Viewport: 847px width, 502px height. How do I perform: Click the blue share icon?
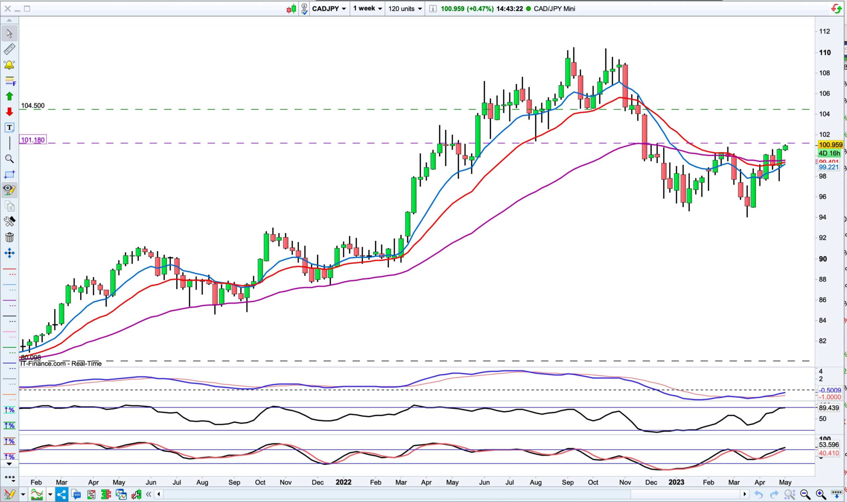61,494
